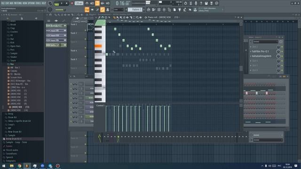The image size is (301, 169).
Task: Click the highlighted orange piano key
Action: point(98,46)
